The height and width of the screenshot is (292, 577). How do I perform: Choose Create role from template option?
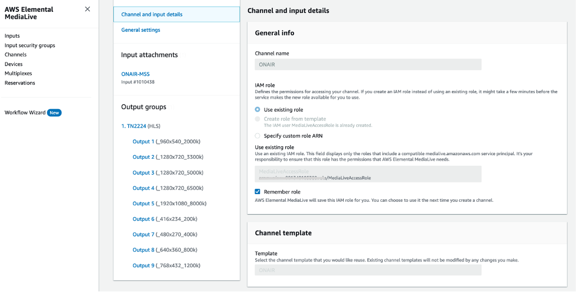coord(257,119)
